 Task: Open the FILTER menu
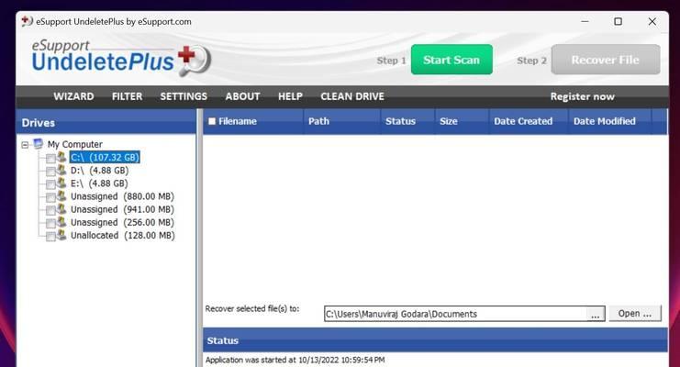(127, 96)
